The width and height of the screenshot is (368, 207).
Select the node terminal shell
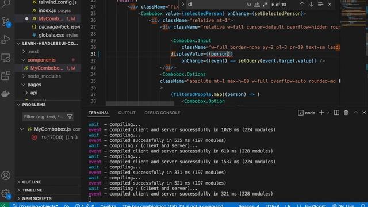306,113
